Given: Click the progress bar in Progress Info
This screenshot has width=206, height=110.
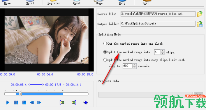Looking at the screenshot, I should click(146, 95).
